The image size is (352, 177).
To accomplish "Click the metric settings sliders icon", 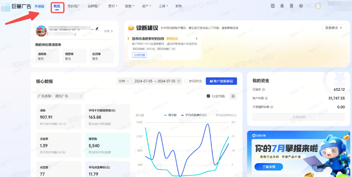I will (233, 96).
